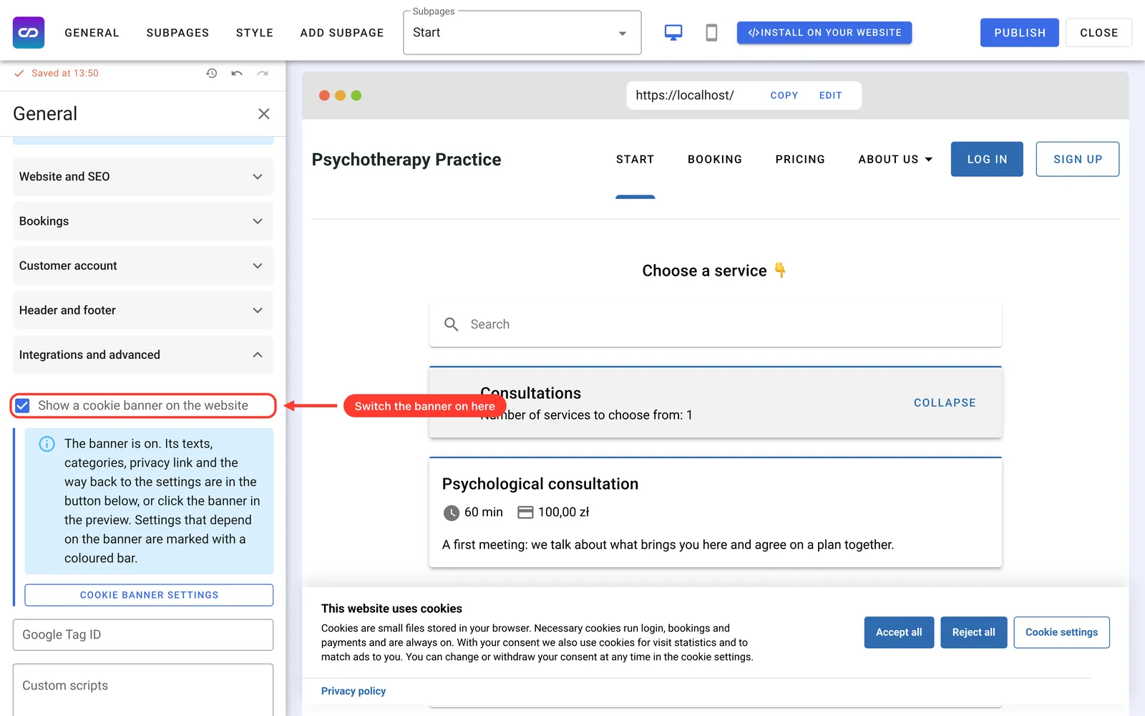
Task: Click Sign up button in preview
Action: click(1078, 159)
